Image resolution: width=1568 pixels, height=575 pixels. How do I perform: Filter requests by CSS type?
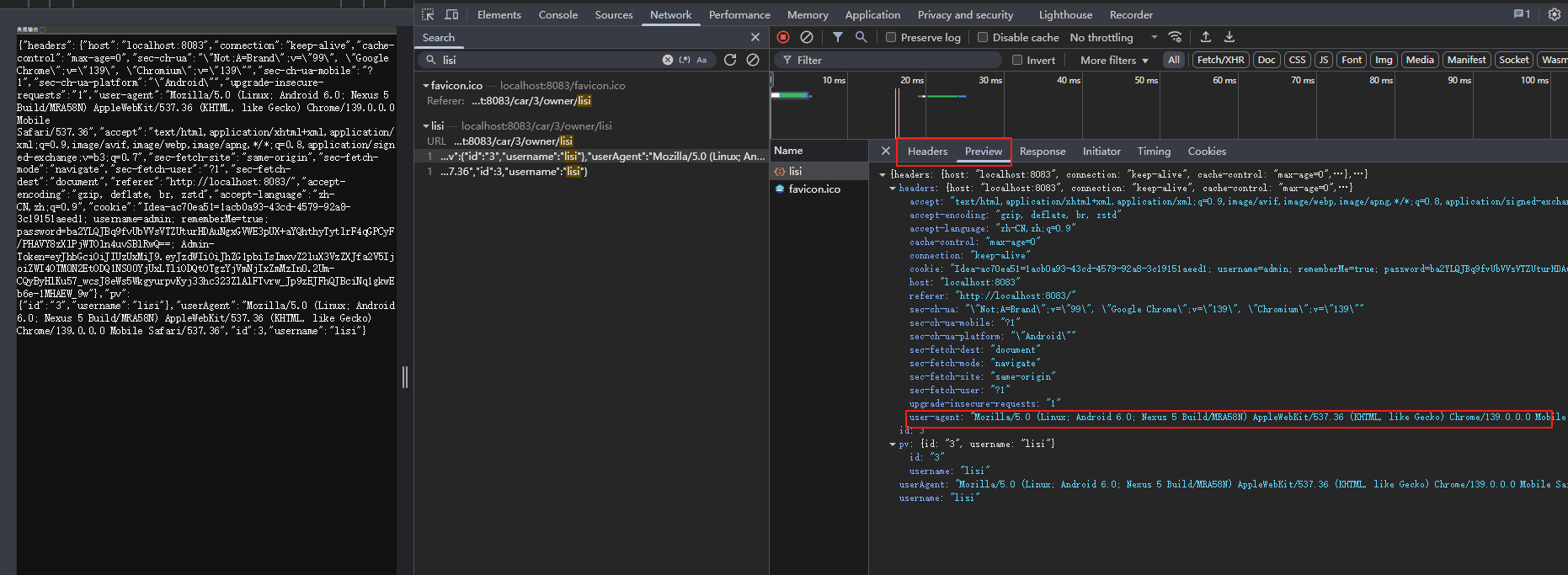[x=1298, y=60]
